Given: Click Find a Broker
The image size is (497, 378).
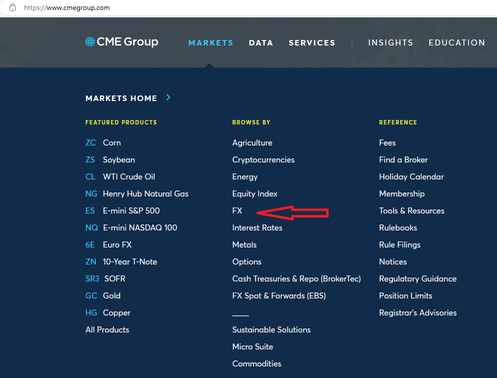Looking at the screenshot, I should (x=404, y=159).
